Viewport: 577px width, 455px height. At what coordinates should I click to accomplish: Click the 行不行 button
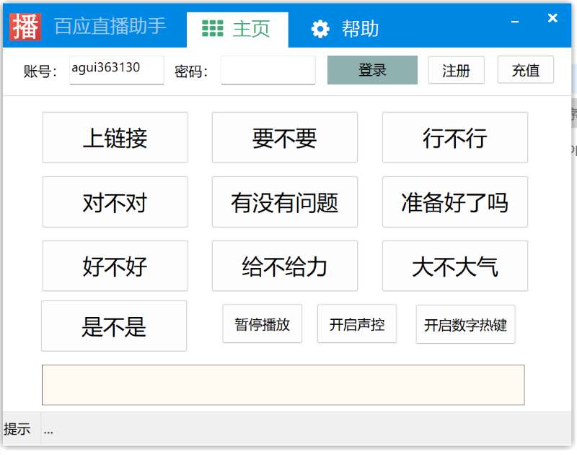(455, 137)
